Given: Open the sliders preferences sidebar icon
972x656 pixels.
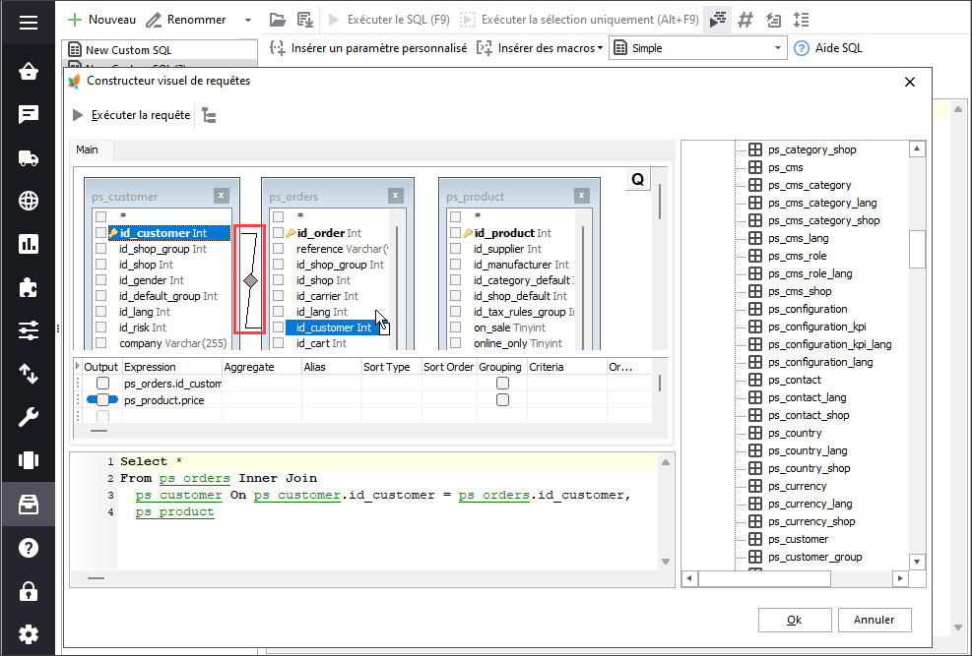Looking at the screenshot, I should click(x=29, y=330).
